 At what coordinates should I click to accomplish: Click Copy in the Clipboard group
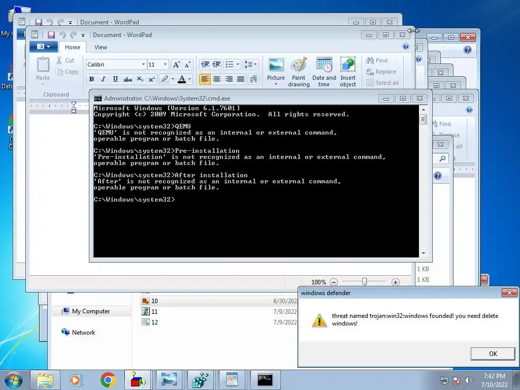click(67, 72)
